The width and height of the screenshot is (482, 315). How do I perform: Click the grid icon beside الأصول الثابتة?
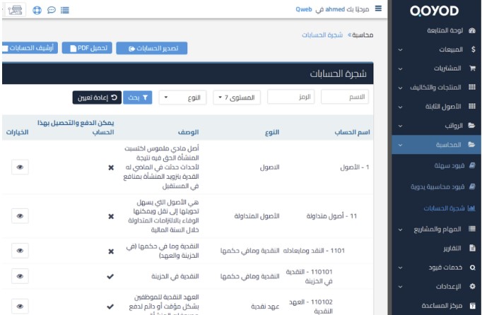472,107
